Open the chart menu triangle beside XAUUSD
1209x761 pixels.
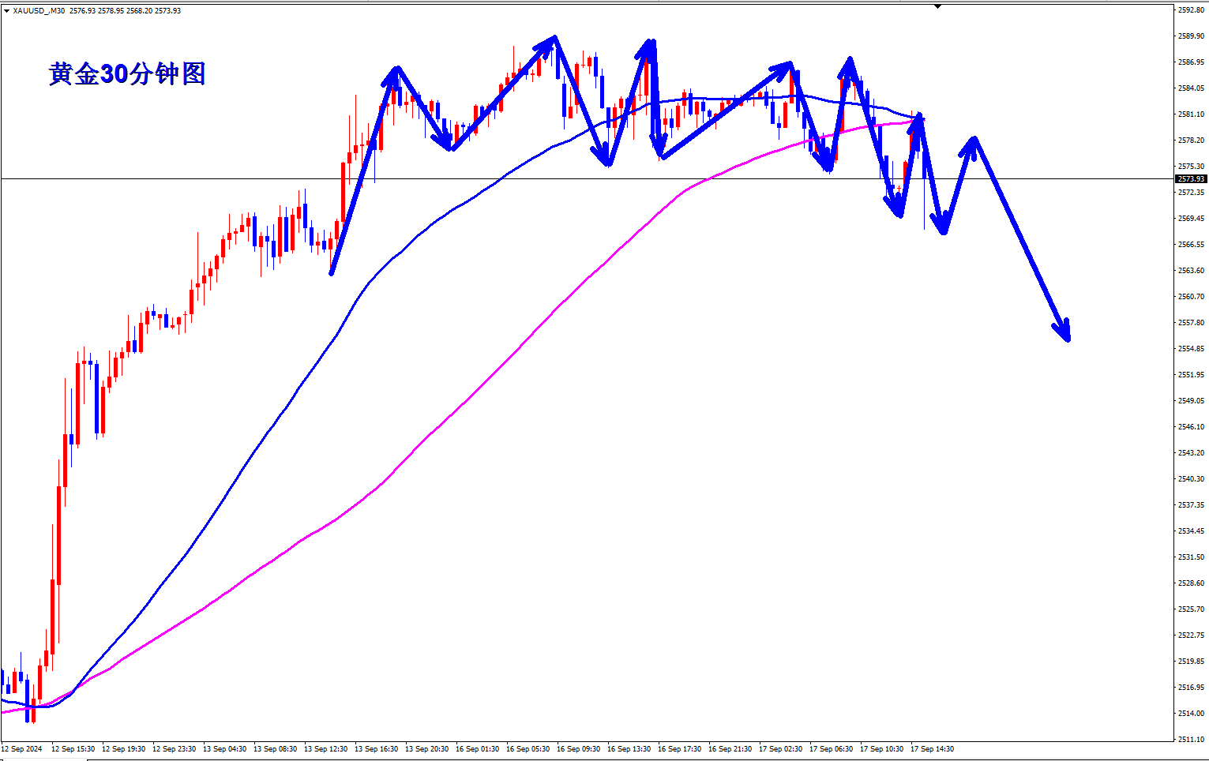(6, 11)
